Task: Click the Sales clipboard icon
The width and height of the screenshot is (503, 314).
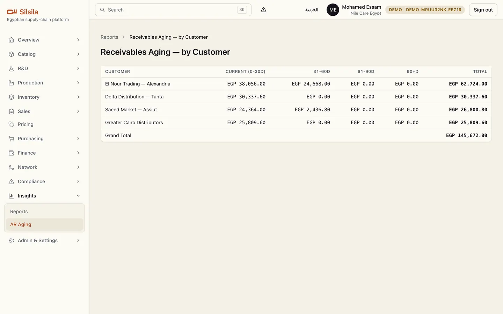Action: point(11,111)
